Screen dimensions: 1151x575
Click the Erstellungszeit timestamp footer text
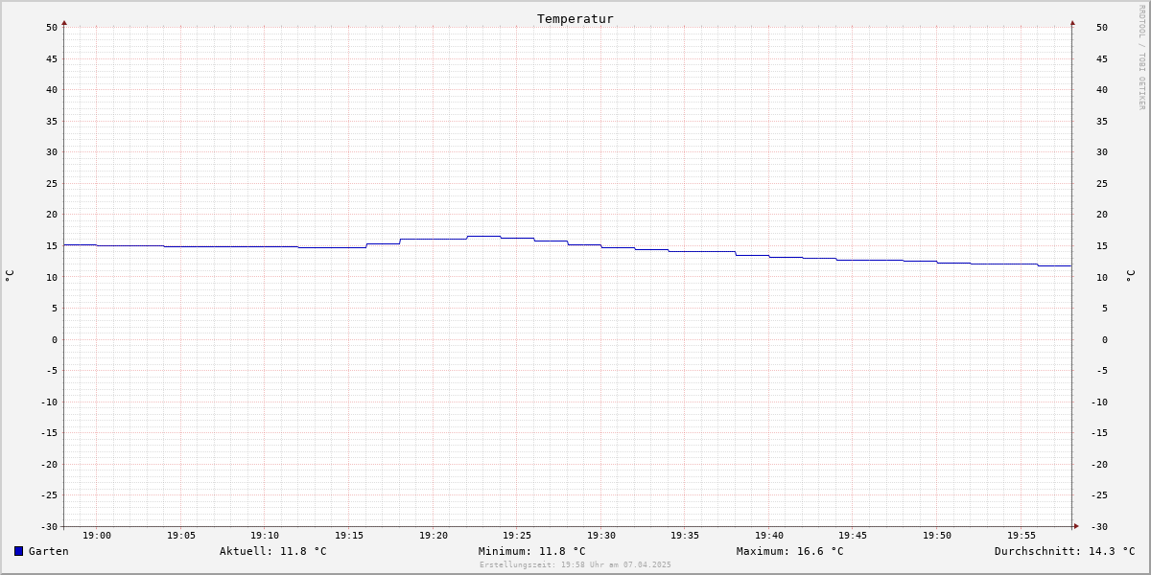[x=575, y=564]
